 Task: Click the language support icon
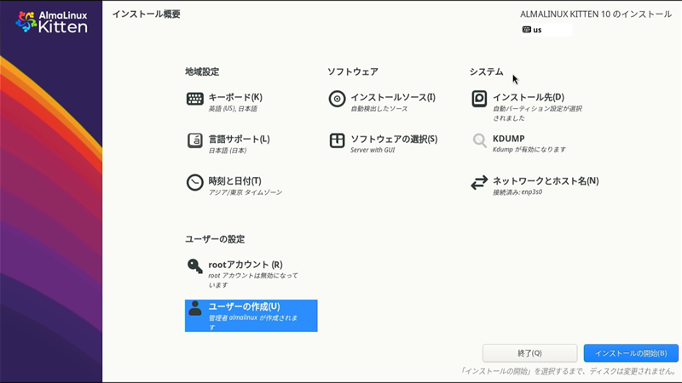point(194,140)
